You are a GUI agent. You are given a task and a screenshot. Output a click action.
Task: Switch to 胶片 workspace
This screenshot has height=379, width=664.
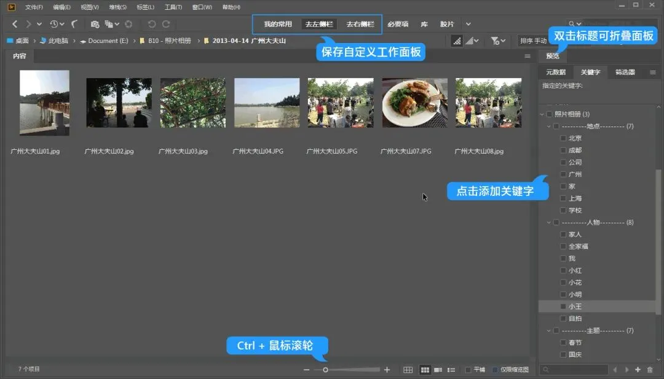tap(447, 24)
